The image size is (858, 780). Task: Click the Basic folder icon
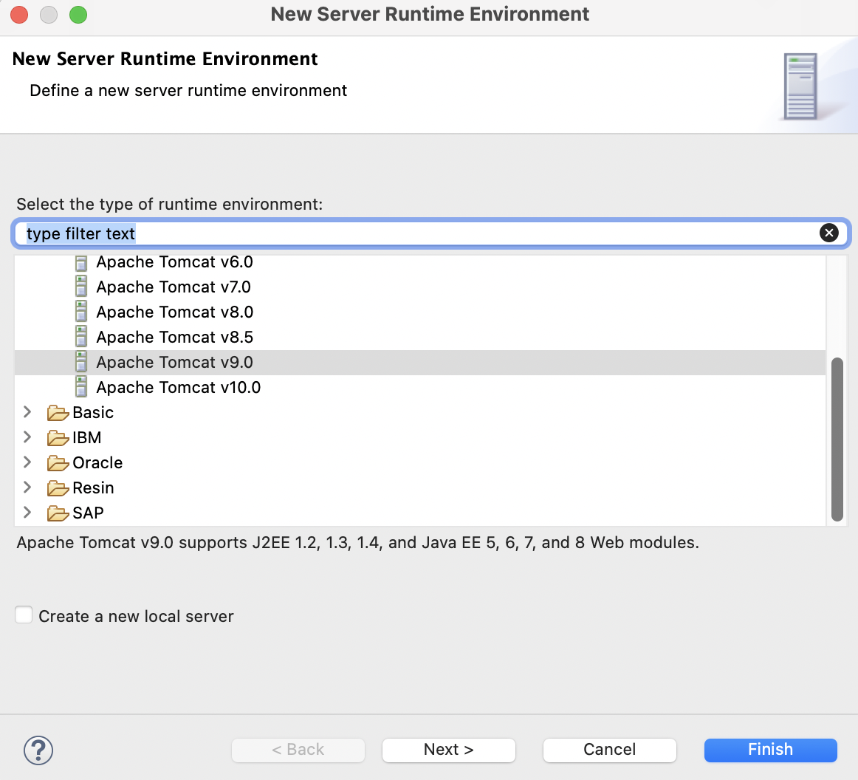coord(58,413)
